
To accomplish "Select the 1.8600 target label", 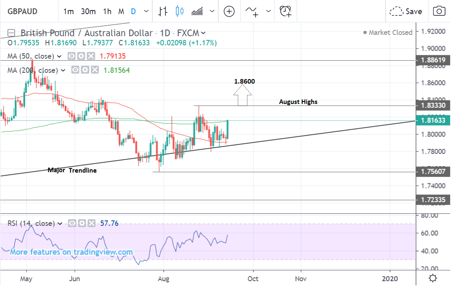I will coord(244,82).
